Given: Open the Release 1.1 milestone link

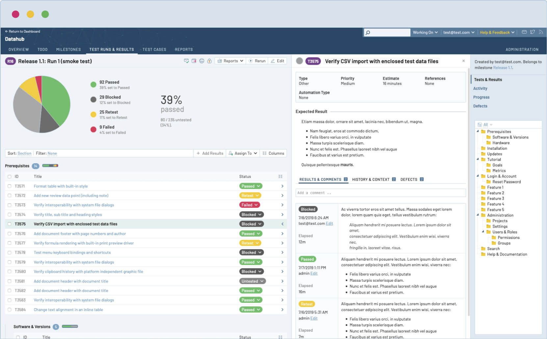Looking at the screenshot, I should coord(502,68).
